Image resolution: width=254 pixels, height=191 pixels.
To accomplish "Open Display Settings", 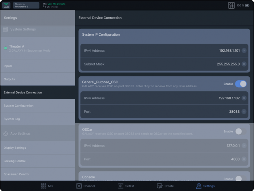I will 38,148.
